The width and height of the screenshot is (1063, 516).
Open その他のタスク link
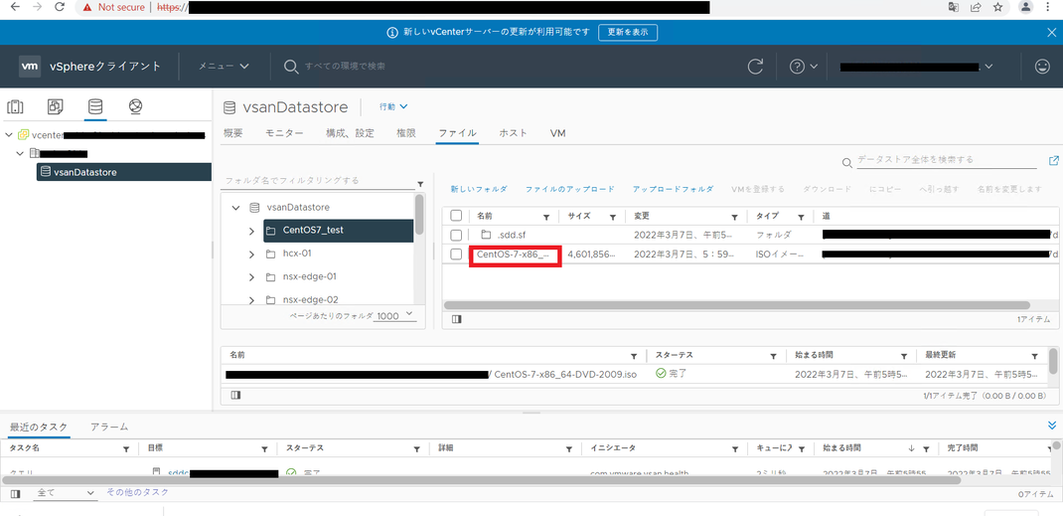[138, 493]
